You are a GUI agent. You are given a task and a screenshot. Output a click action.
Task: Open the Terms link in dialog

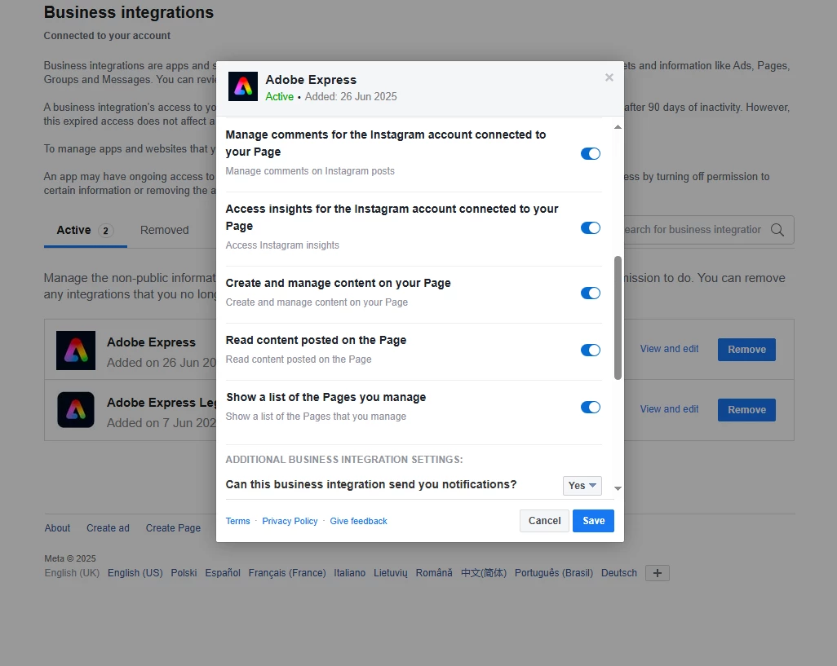[237, 521]
